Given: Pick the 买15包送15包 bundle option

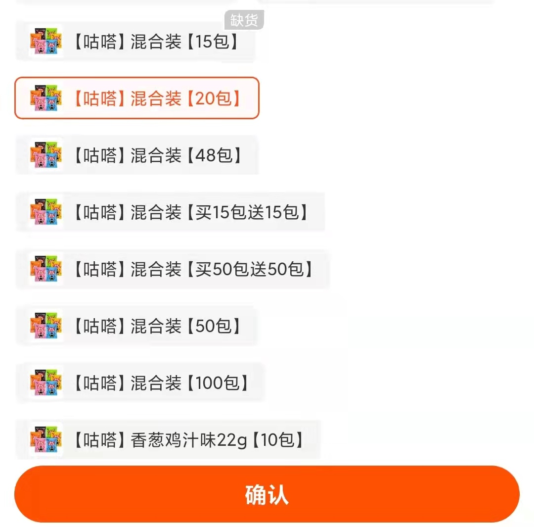Looking at the screenshot, I should 190,212.
